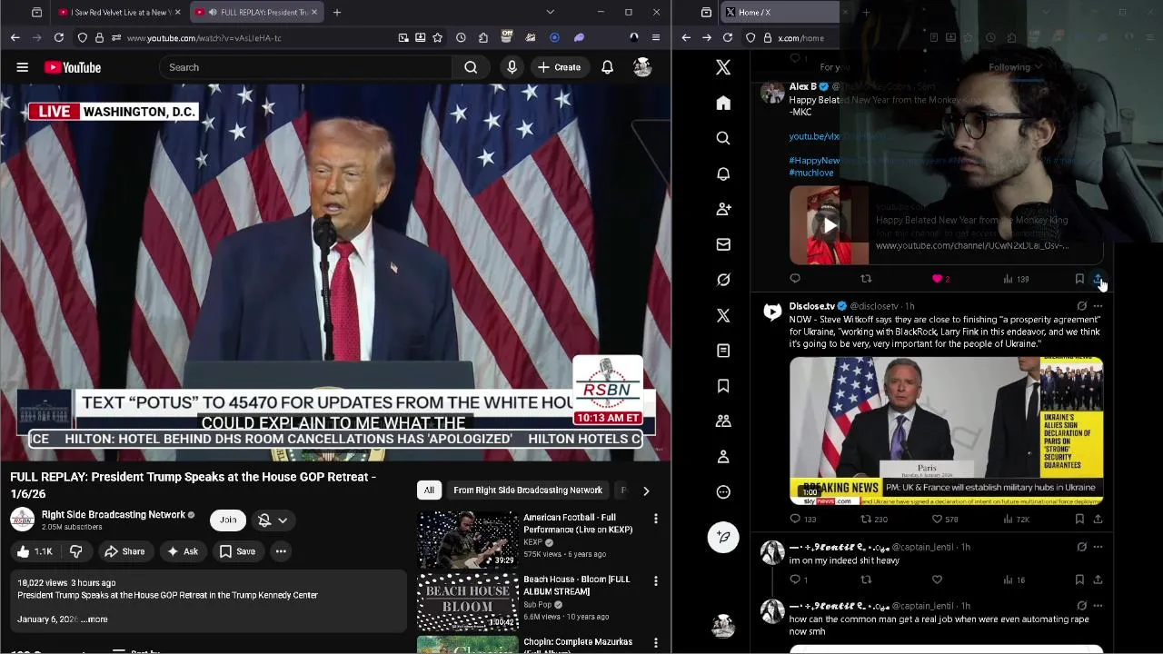Screen dimensions: 1163x654
Task: Open Firefox tab list dropdown arrow
Action: click(550, 12)
